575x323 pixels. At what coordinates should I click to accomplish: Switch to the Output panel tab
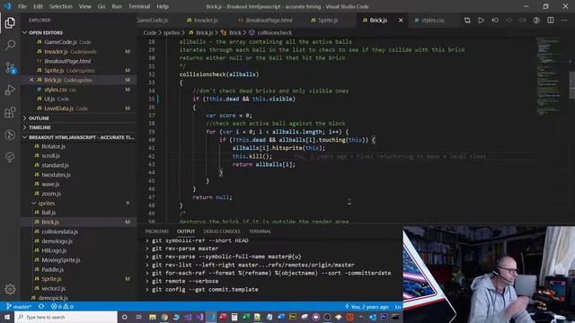click(x=186, y=231)
